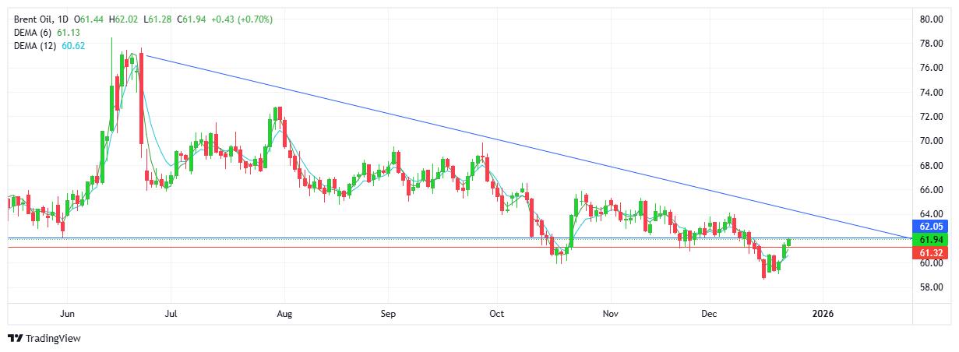
Task: Click the 2026 label on time axis
Action: (823, 314)
